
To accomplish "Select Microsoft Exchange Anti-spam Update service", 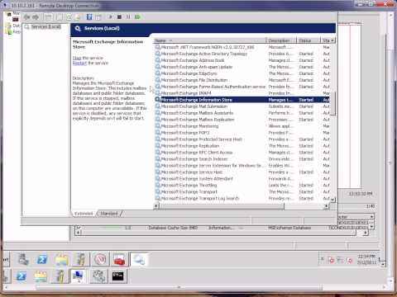I will click(242, 67).
